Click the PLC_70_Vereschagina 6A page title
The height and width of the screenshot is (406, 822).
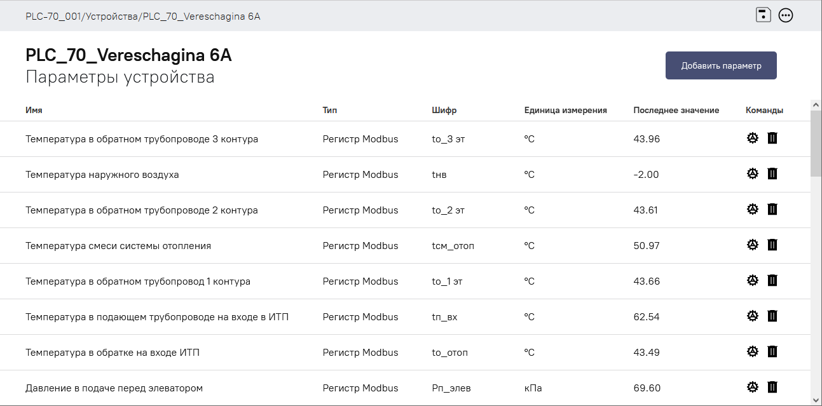pos(128,55)
